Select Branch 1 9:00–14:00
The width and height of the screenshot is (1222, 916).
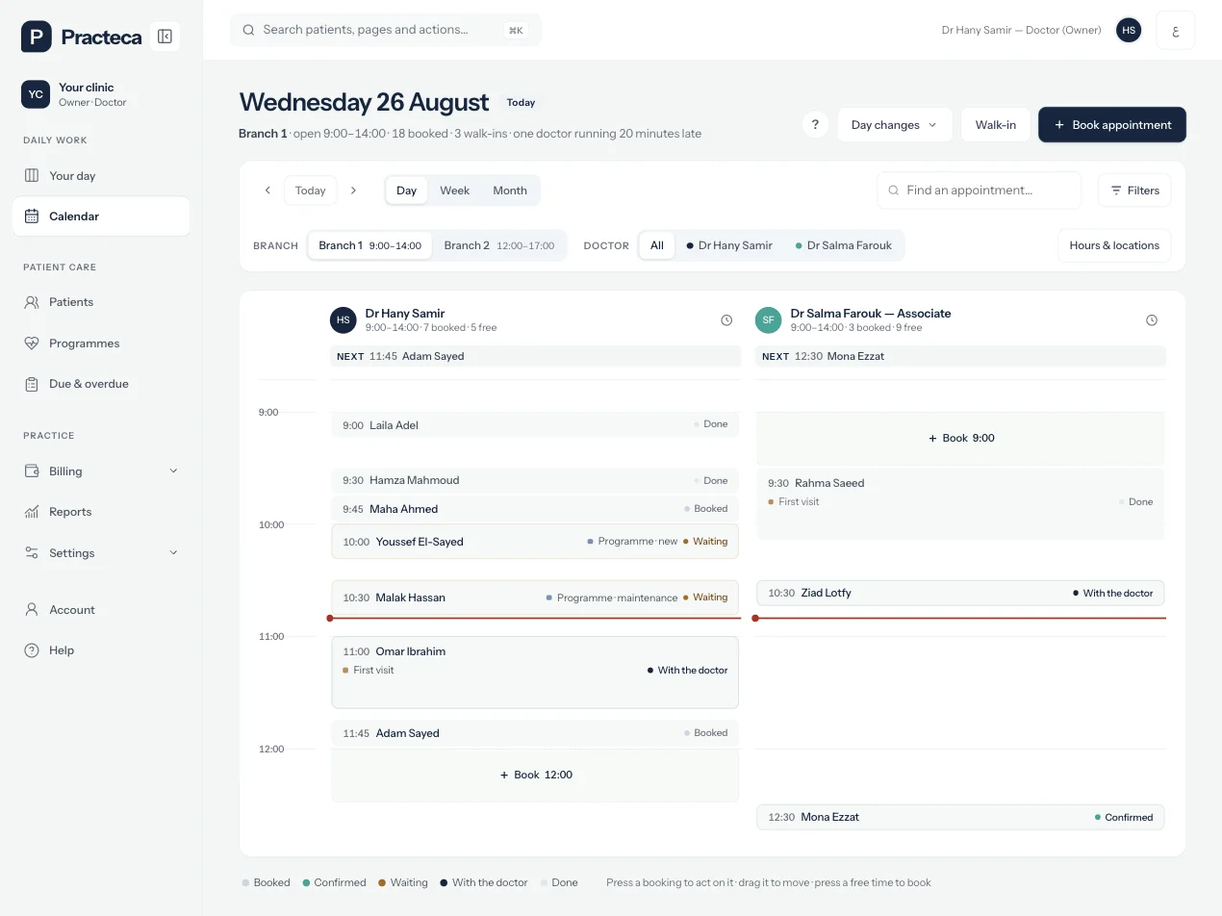[x=370, y=245]
